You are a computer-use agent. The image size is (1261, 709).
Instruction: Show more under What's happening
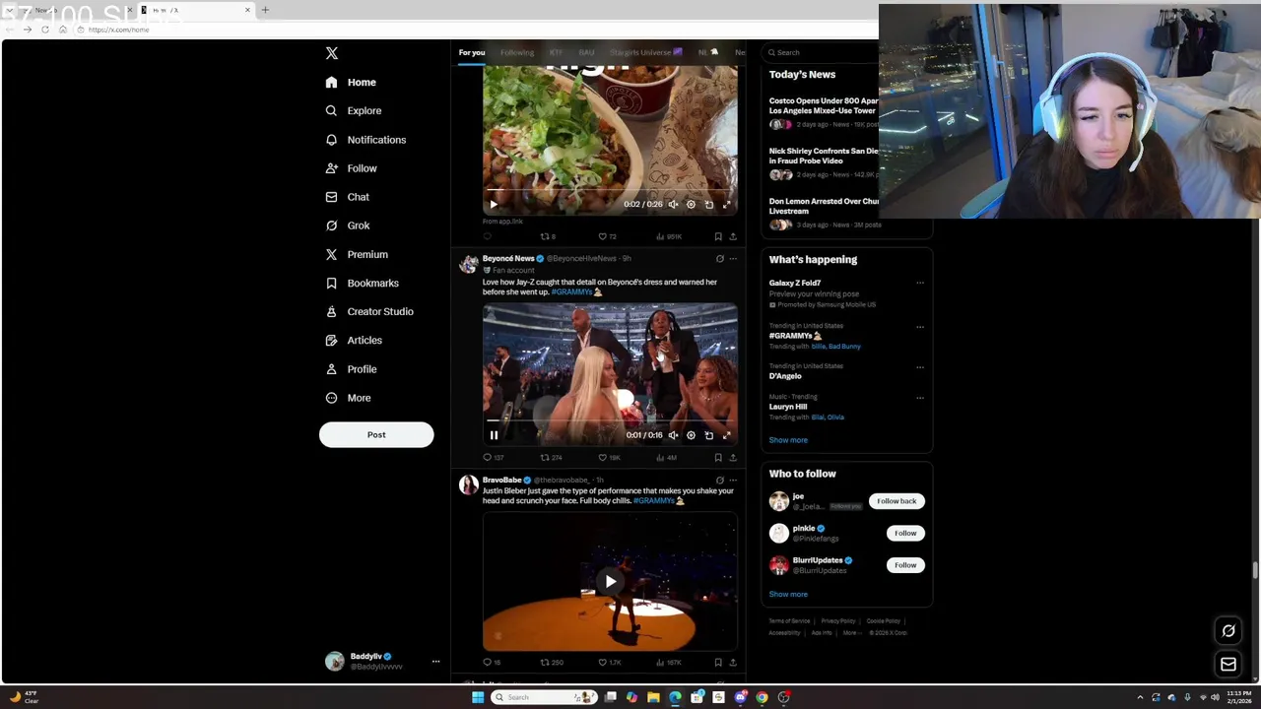click(x=788, y=440)
